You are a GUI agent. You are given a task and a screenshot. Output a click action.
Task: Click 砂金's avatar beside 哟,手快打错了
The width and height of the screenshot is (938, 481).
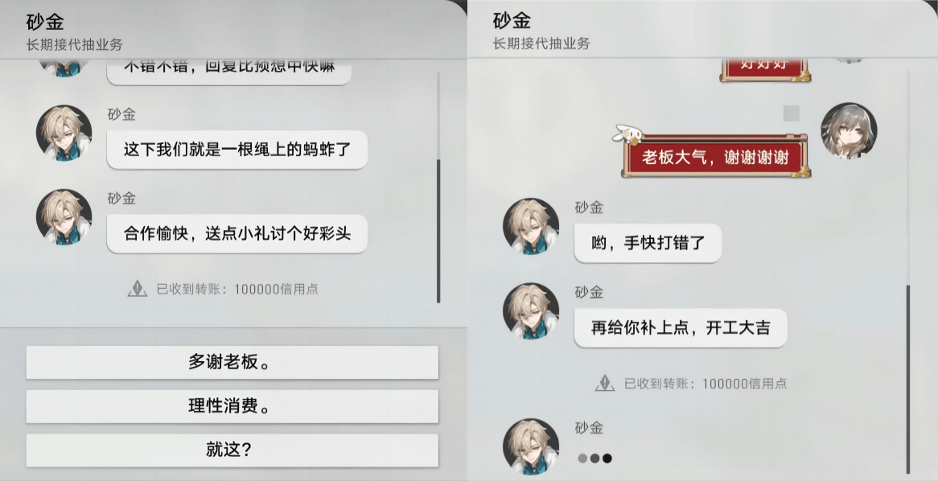pyautogui.click(x=531, y=226)
